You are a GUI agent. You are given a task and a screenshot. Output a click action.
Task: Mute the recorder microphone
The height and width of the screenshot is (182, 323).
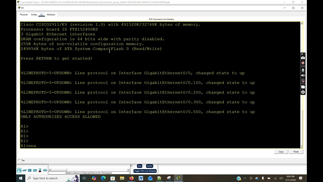[303, 70]
